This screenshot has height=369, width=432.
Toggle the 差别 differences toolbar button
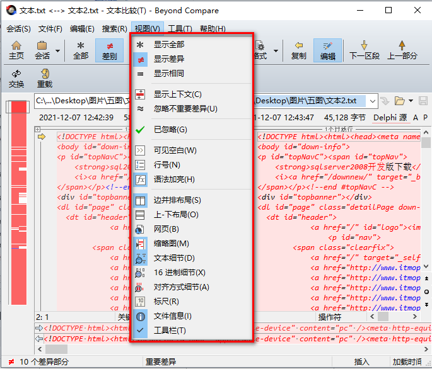click(x=109, y=50)
